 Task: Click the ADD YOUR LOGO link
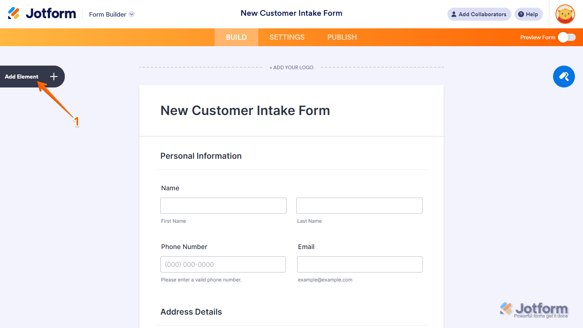point(291,67)
